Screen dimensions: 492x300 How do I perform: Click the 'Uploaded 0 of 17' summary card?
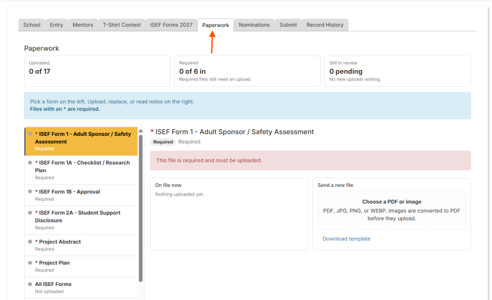97,71
